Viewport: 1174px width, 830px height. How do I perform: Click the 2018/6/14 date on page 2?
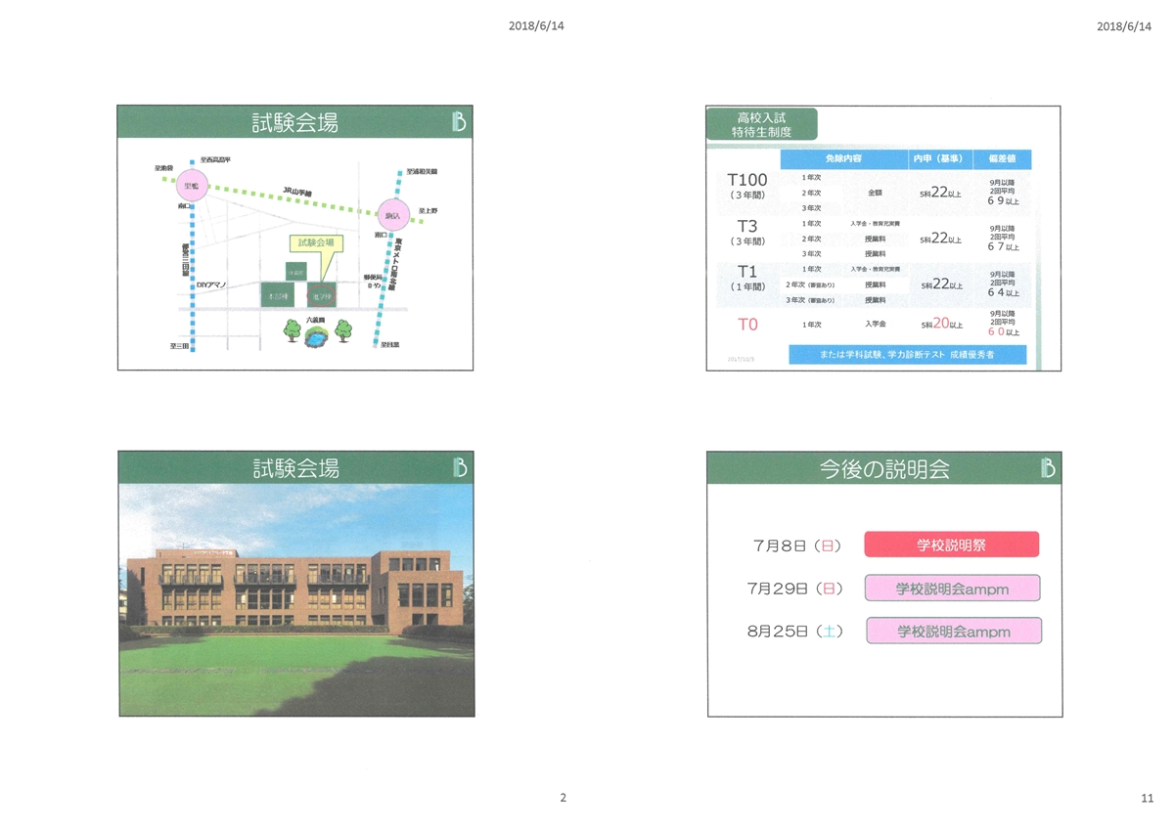pos(537,25)
